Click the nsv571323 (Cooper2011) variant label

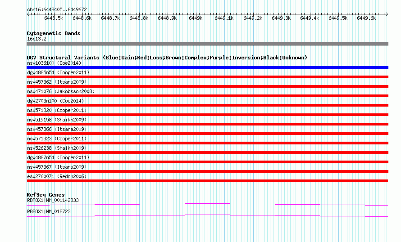pyautogui.click(x=57, y=139)
